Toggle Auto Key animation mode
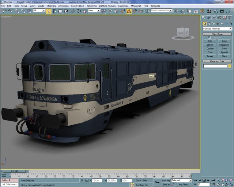Screen dimensions: 234x187 tap(166, 180)
